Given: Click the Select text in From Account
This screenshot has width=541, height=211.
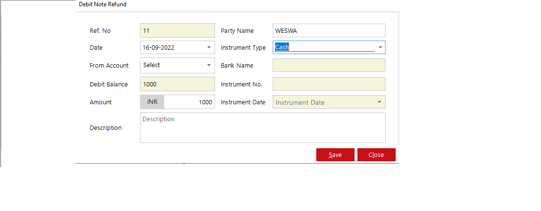Looking at the screenshot, I should tap(152, 65).
